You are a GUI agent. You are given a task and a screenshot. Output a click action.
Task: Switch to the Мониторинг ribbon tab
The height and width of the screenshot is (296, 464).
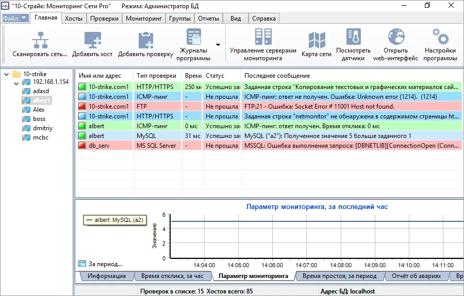(x=143, y=19)
